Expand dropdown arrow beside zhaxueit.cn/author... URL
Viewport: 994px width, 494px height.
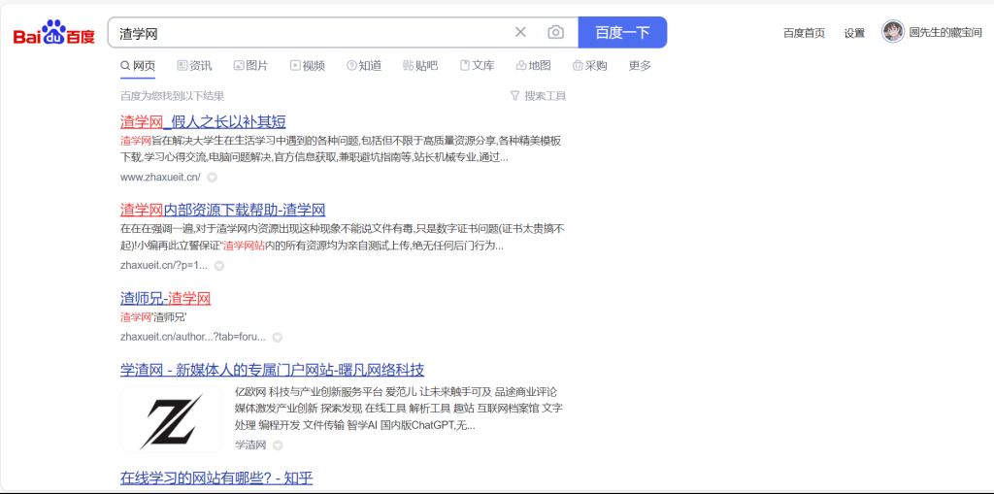277,338
